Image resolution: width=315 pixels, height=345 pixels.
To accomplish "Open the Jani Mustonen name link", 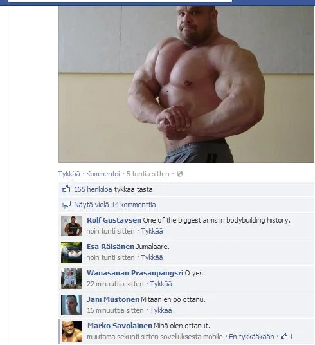I will [113, 299].
